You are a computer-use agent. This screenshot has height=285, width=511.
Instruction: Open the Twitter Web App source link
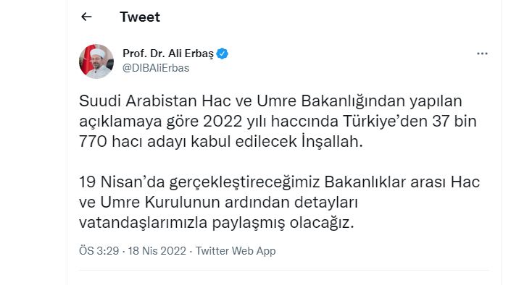coord(236,251)
